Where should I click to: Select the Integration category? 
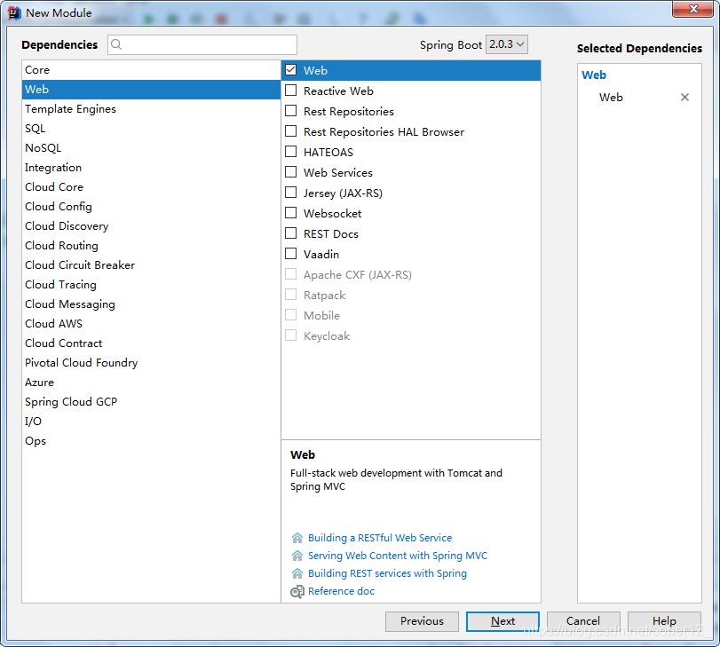pos(151,168)
